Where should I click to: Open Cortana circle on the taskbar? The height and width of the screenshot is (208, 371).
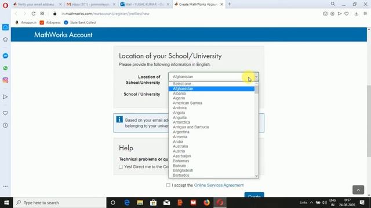[x=113, y=203]
